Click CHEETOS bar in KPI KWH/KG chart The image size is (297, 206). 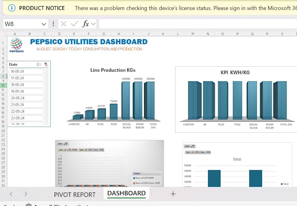pos(194,100)
